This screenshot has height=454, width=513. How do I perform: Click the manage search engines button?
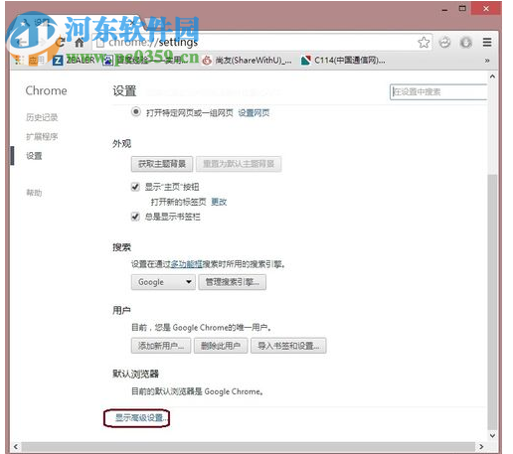pos(232,282)
